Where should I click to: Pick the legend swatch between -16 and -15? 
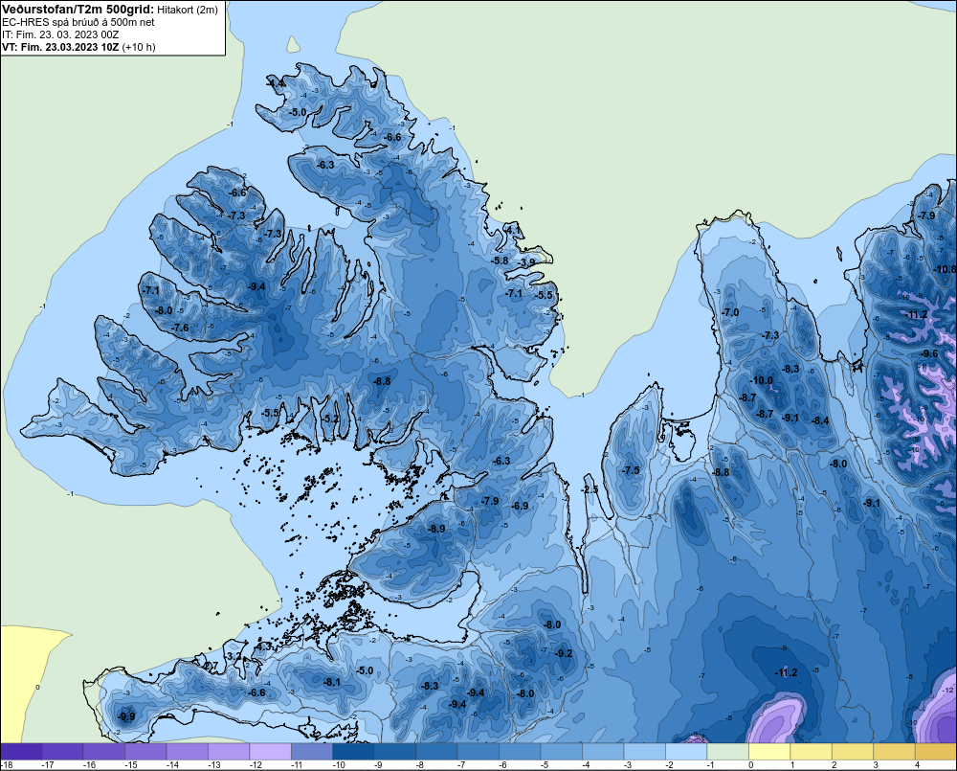(x=103, y=752)
